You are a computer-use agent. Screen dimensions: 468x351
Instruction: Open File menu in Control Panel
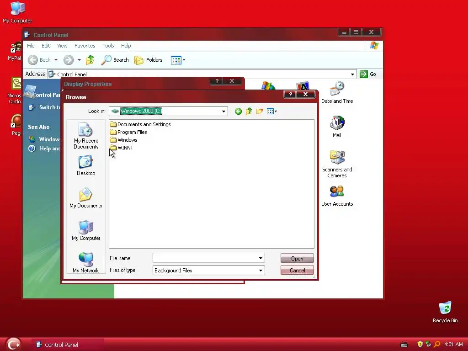click(x=31, y=46)
